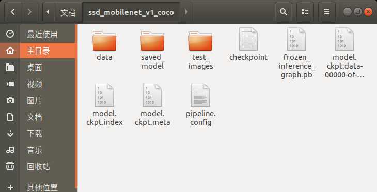This screenshot has height=192, width=377.
Task: Select the saved_model folder icon
Action: (x=152, y=41)
